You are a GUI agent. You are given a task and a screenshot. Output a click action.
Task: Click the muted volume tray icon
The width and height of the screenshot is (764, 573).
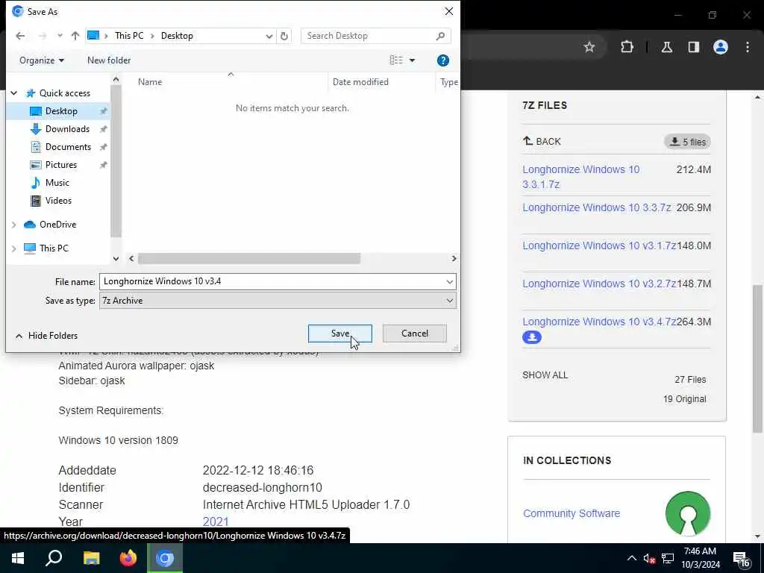(649, 558)
